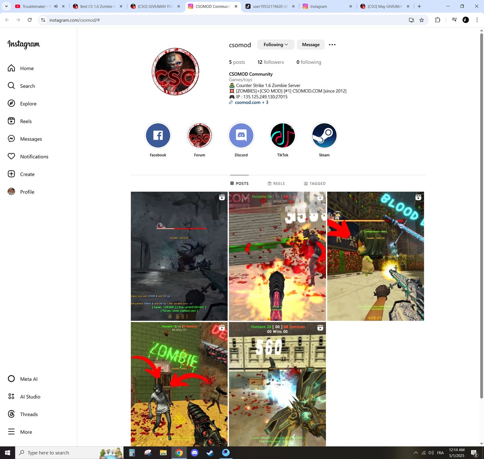Open the TikTok story highlight
Viewport: 484px width, 459px height.
[x=283, y=136]
